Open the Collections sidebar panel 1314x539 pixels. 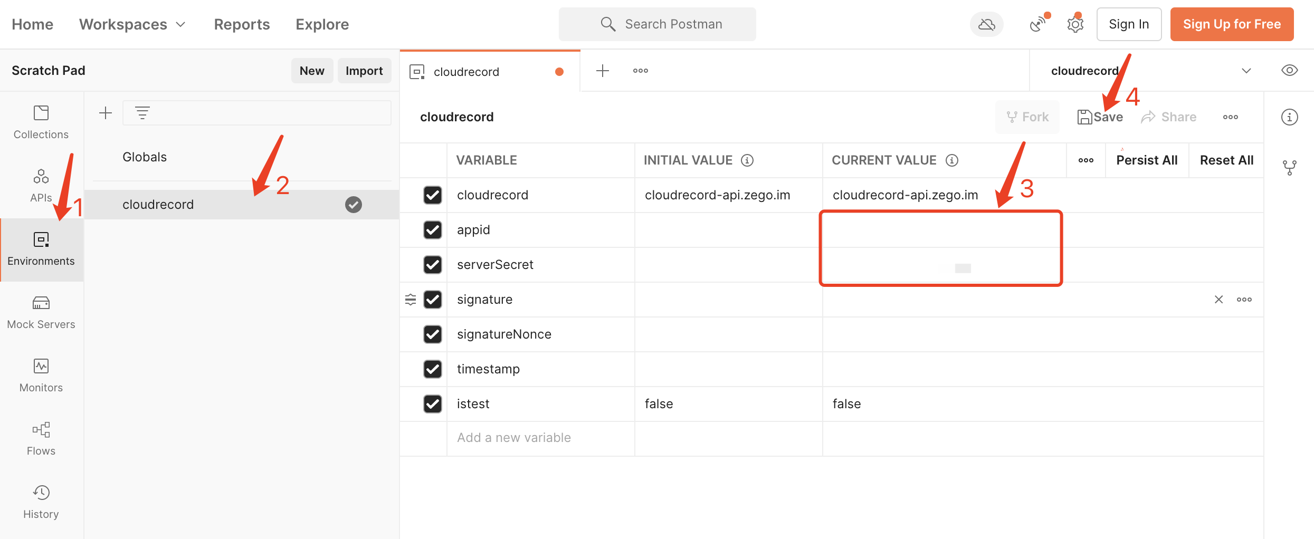coord(41,123)
